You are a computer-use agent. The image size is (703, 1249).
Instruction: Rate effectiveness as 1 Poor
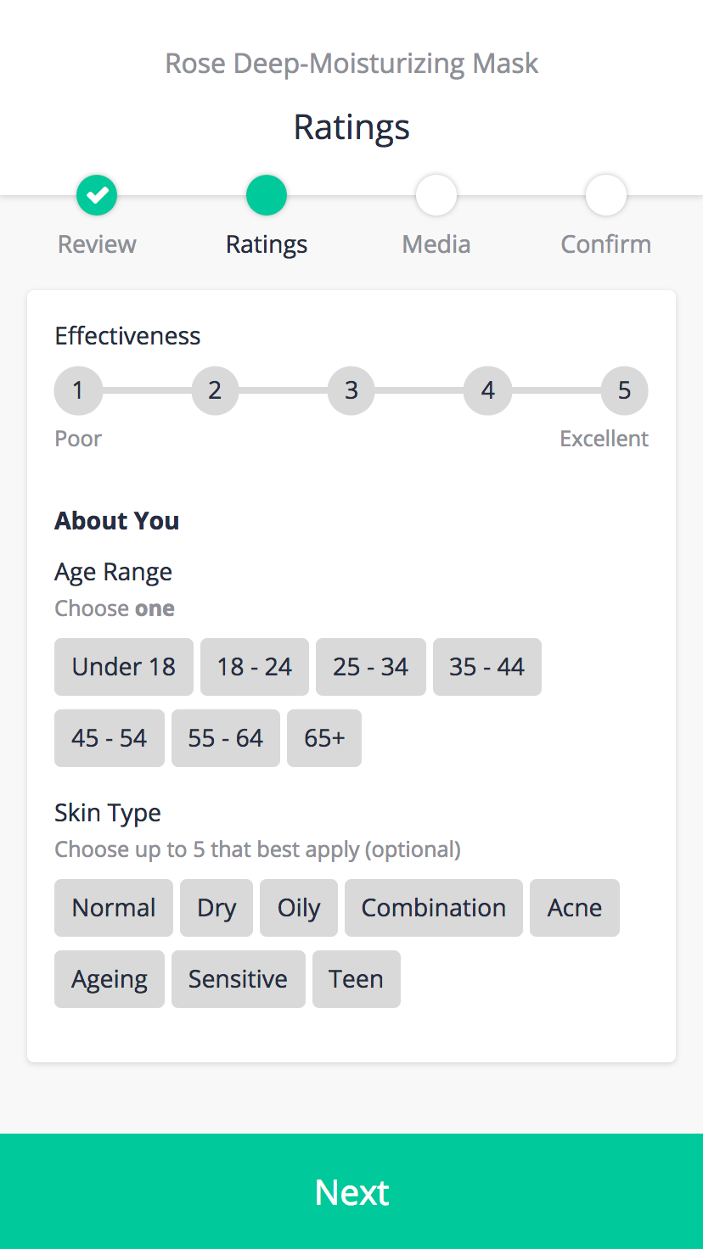point(78,390)
